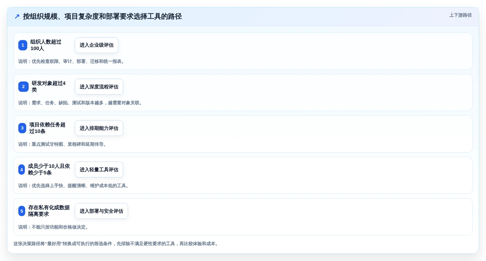Click the 进入轻量工具评估 button
Image resolution: width=486 pixels, height=261 pixels.
click(x=99, y=170)
